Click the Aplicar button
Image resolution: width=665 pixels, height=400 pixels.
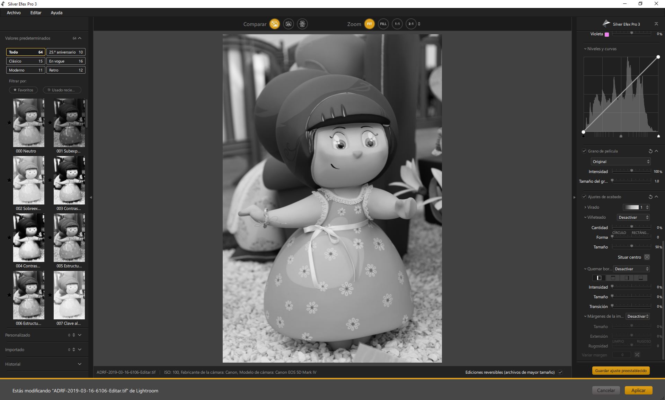click(x=638, y=390)
